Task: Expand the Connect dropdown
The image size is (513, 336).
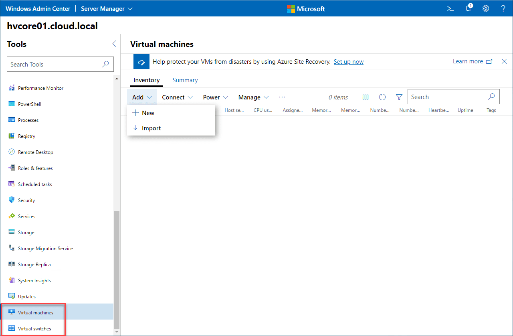Action: (x=177, y=97)
